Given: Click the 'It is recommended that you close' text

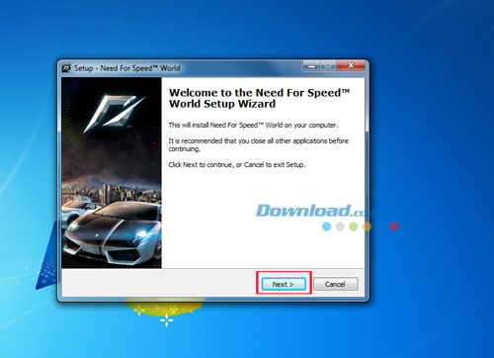Looking at the screenshot, I should pyautogui.click(x=258, y=144).
